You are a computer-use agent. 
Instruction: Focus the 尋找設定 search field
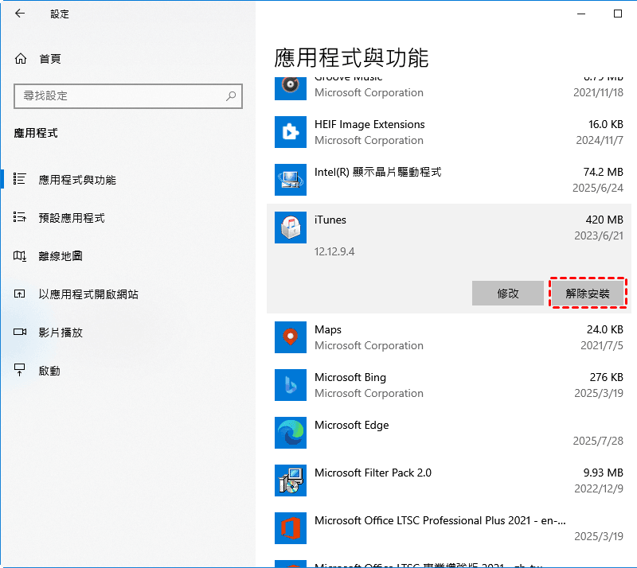[128, 96]
